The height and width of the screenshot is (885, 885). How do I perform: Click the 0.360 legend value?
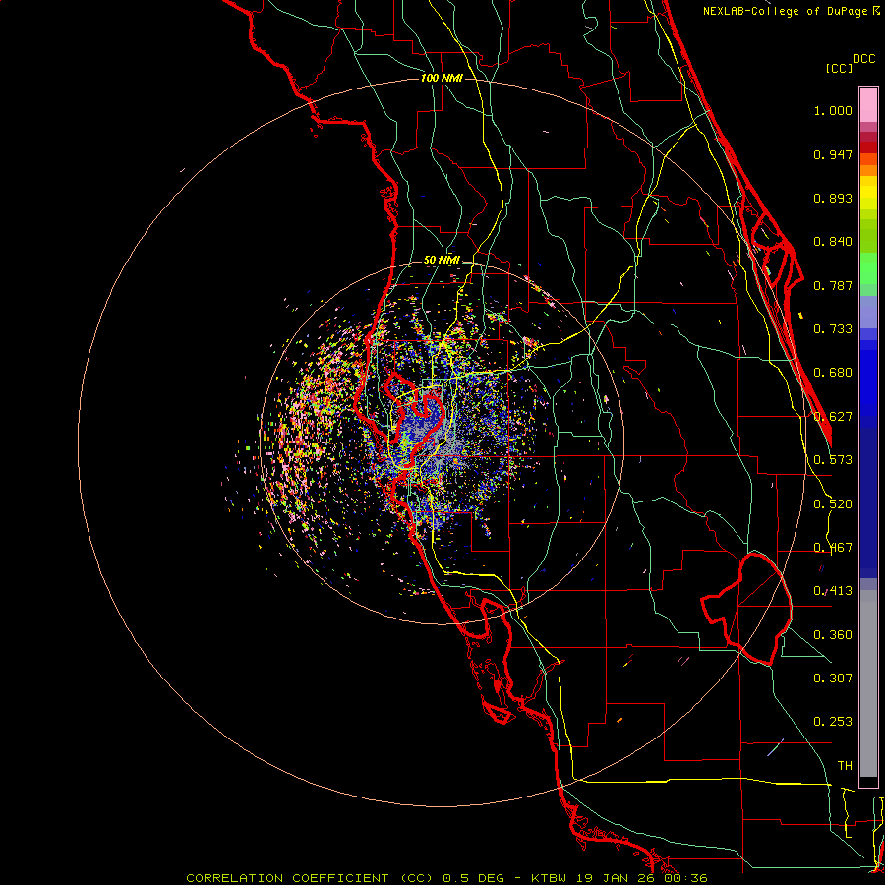pyautogui.click(x=833, y=635)
